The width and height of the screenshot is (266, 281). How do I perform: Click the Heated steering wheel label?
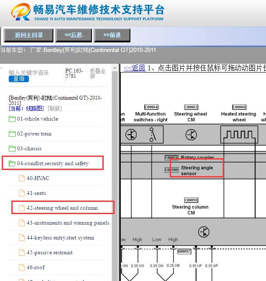(x=239, y=117)
